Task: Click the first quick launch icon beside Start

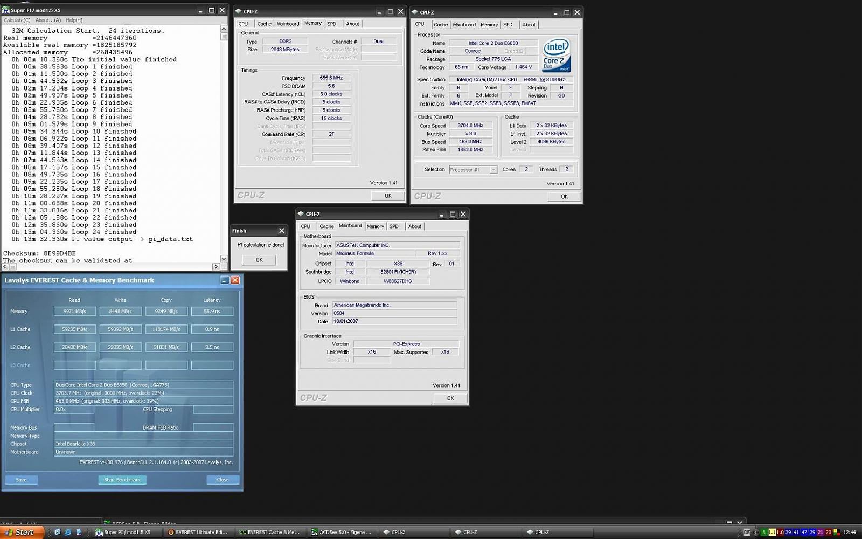Action: click(x=57, y=532)
